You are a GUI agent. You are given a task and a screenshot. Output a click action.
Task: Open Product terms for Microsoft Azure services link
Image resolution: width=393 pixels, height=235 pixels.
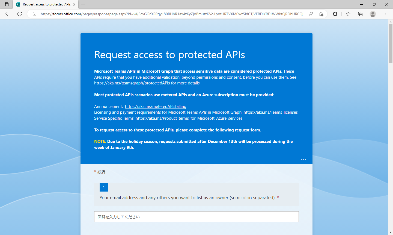click(x=189, y=118)
